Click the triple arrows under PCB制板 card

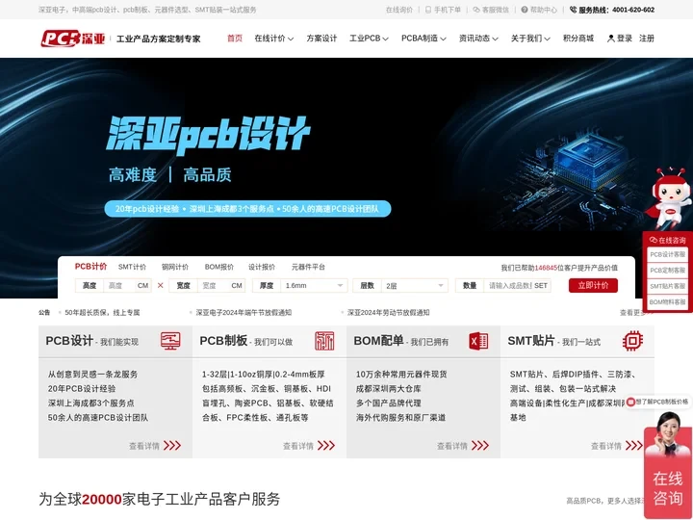pyautogui.click(x=326, y=445)
